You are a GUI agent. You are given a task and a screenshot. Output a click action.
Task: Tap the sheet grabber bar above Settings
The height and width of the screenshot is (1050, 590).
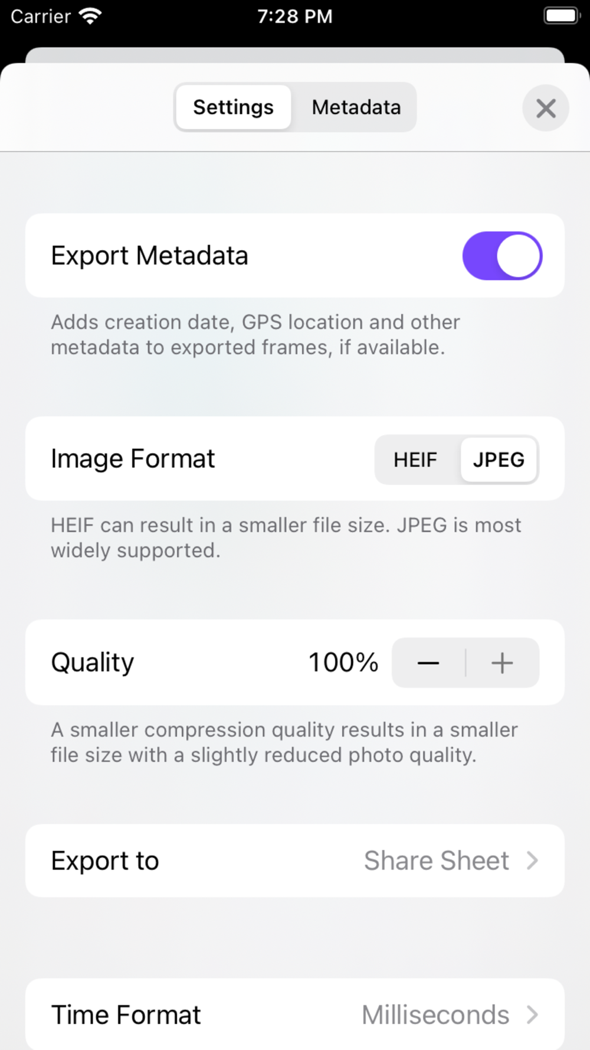295,55
